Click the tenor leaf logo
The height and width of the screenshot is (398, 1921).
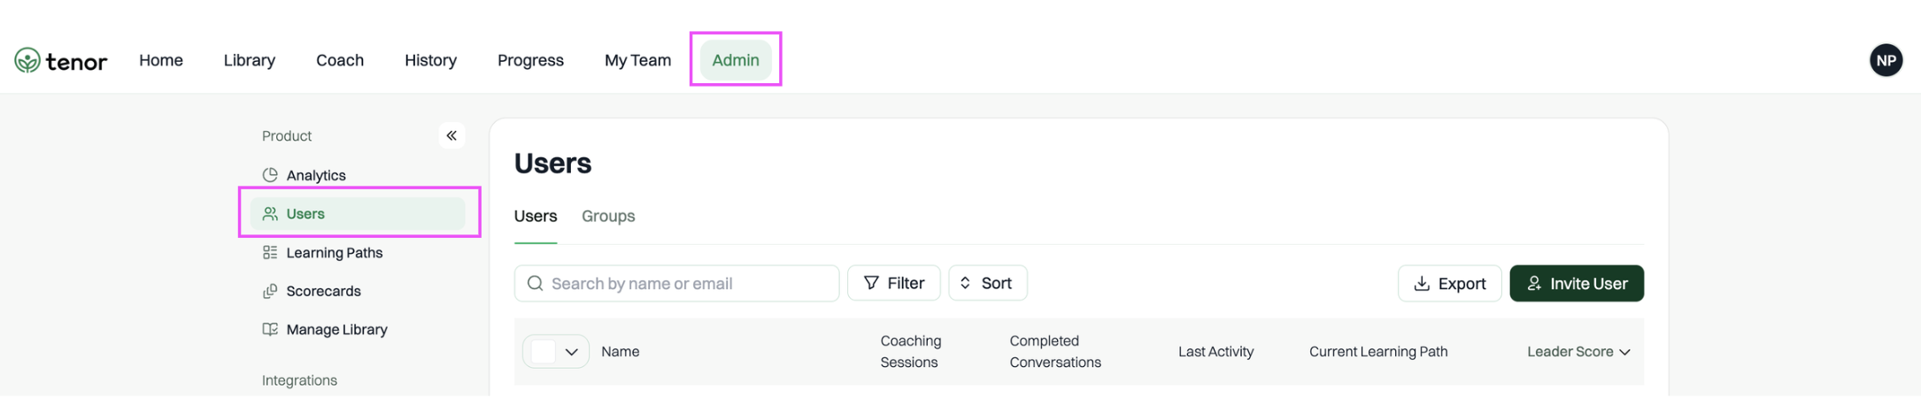click(x=27, y=60)
